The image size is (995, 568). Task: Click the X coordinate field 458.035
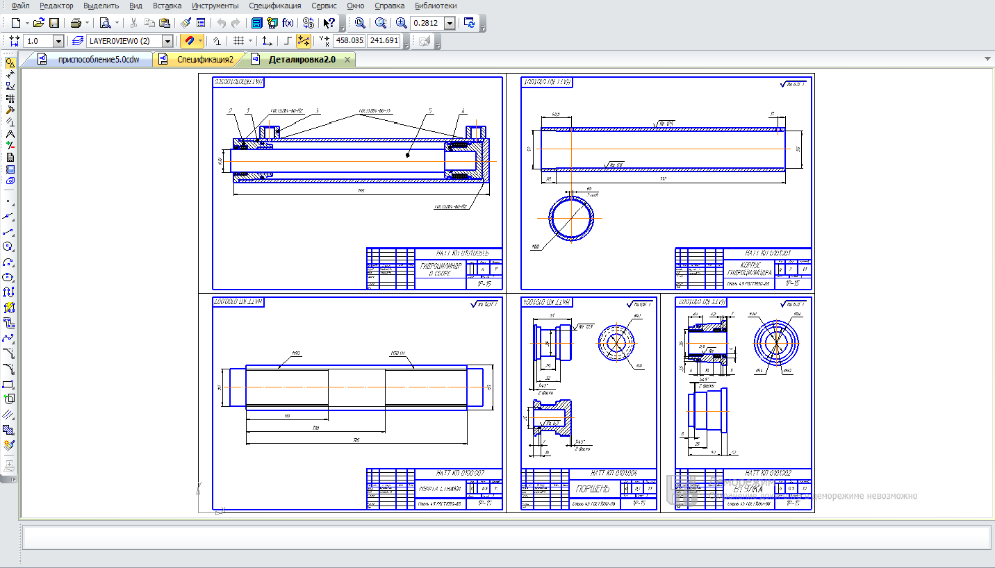point(350,41)
